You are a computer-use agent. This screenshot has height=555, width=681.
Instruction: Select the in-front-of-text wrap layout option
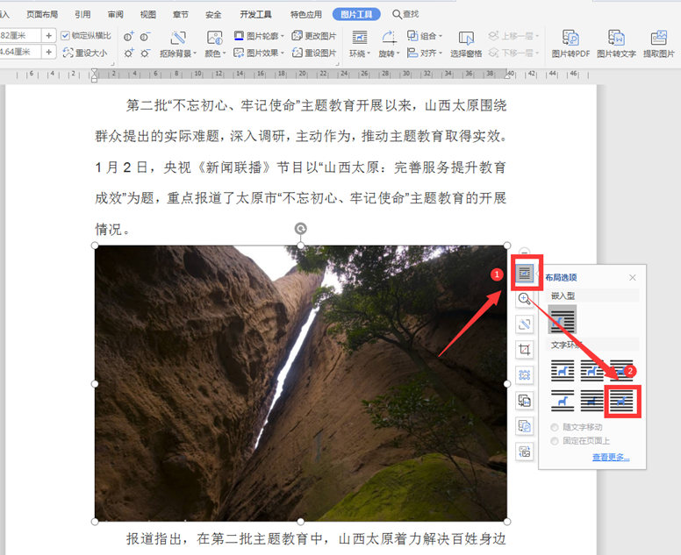(x=621, y=401)
